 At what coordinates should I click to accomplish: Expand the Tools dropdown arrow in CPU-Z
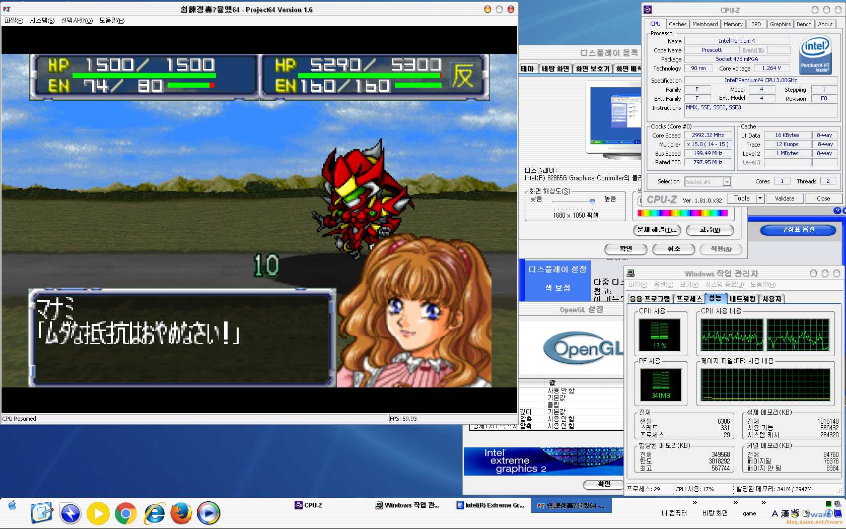click(x=760, y=199)
